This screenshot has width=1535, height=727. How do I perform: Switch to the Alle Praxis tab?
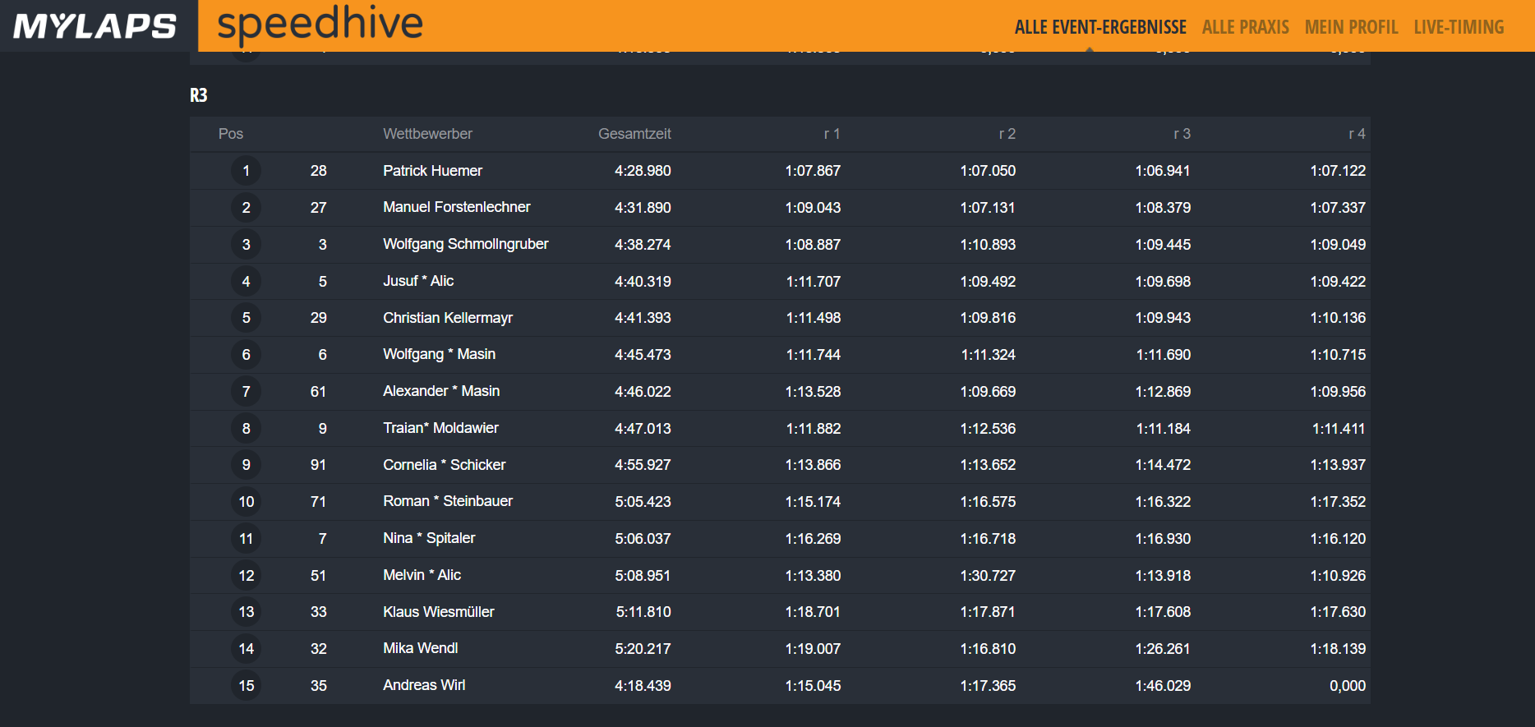point(1245,27)
